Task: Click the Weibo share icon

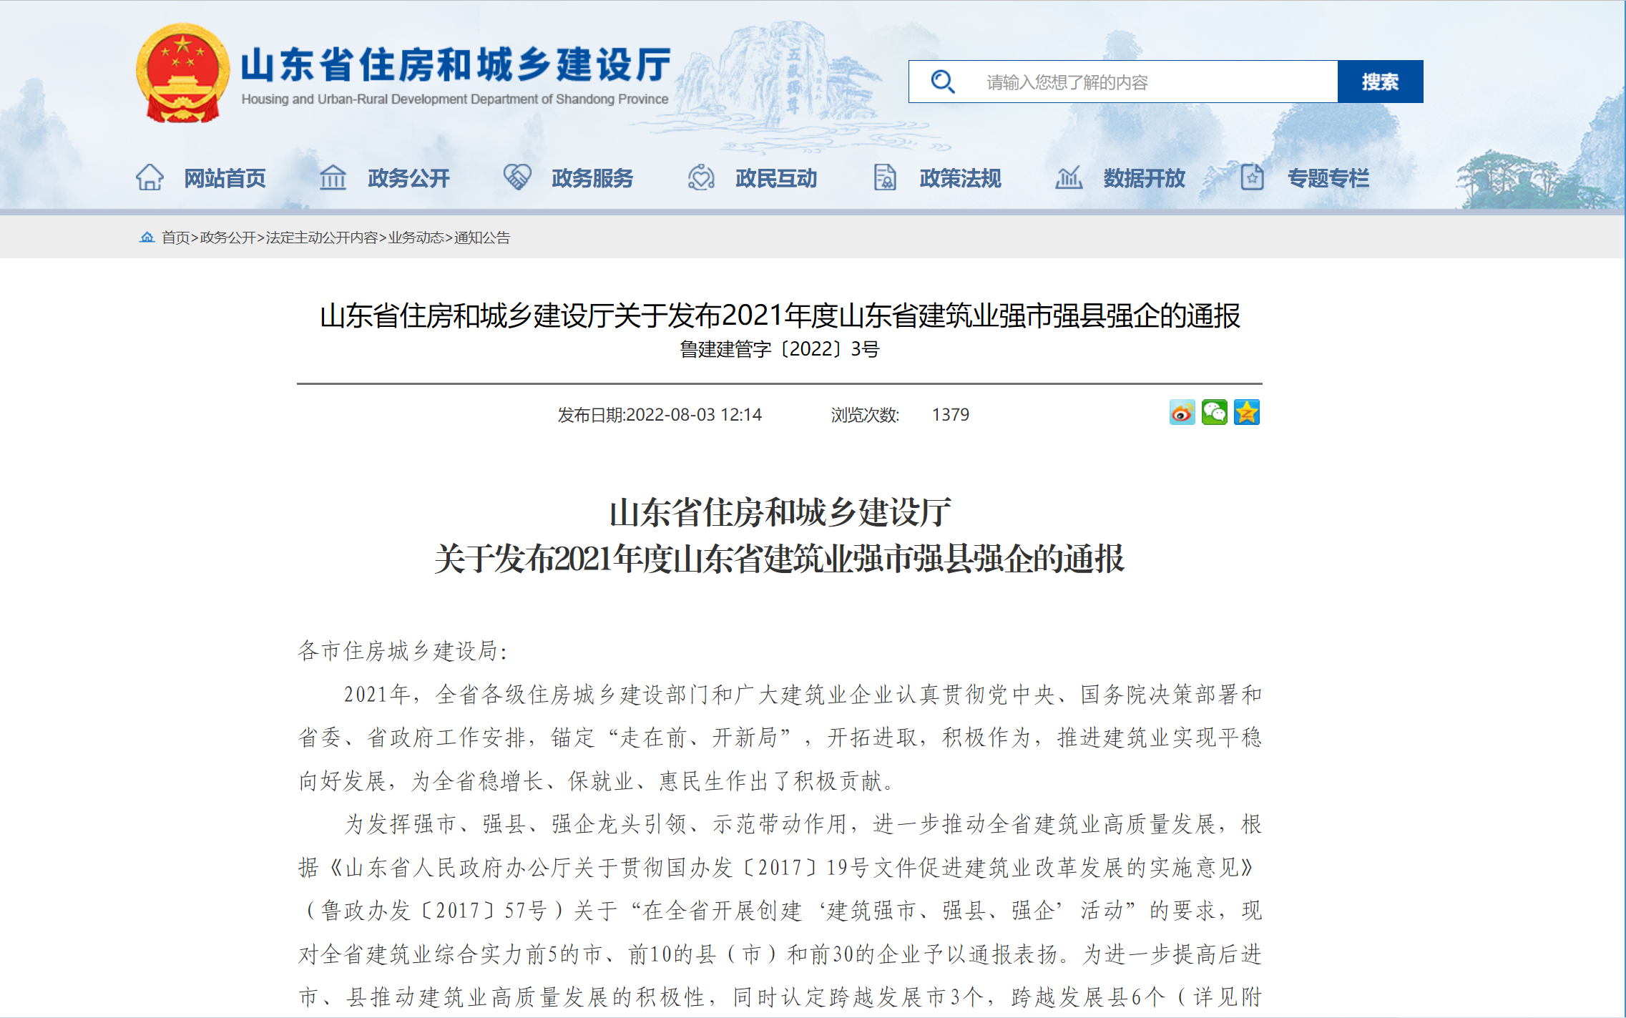Action: pos(1182,413)
